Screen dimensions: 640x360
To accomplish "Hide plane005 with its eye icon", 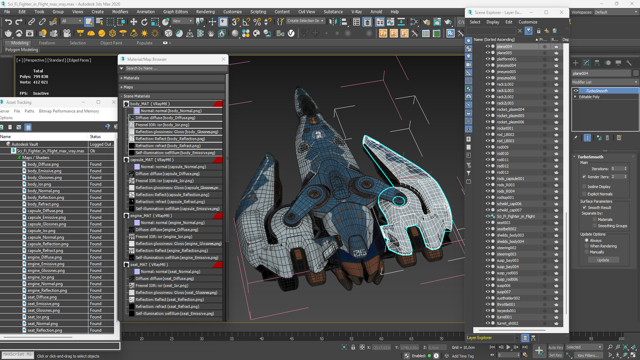I will click(488, 53).
